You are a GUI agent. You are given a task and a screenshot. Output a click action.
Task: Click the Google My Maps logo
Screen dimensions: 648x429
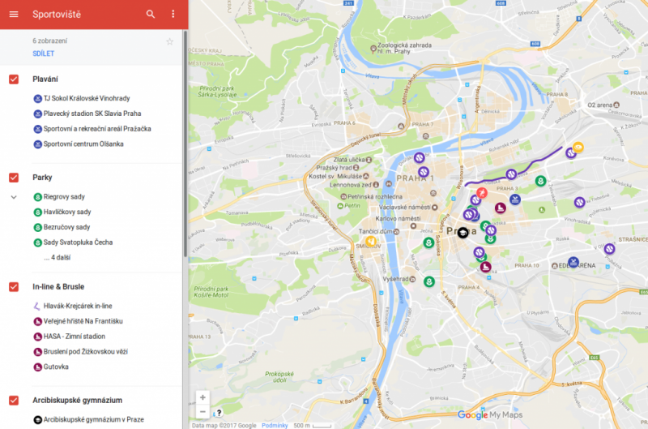pyautogui.click(x=490, y=415)
